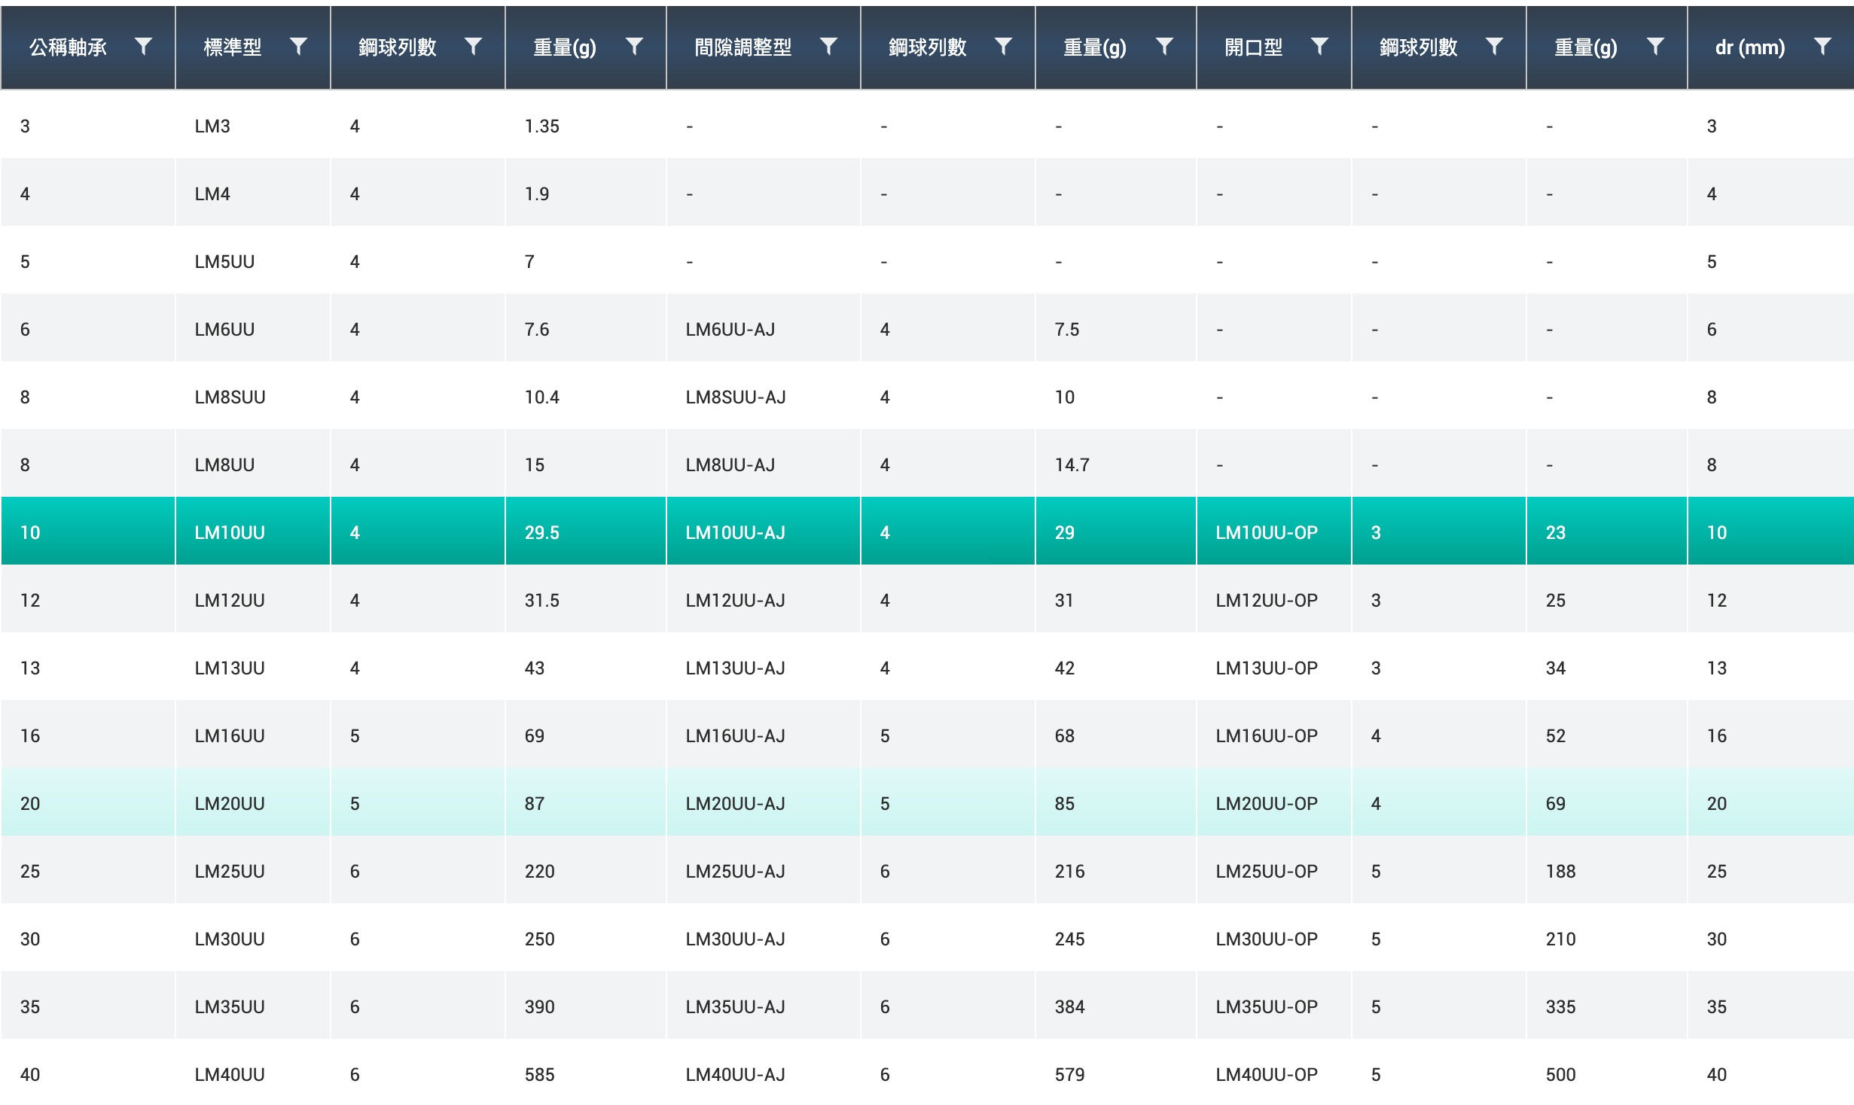Click filter icon beside 間隙調整型 header
The height and width of the screenshot is (1105, 1854).
(828, 47)
